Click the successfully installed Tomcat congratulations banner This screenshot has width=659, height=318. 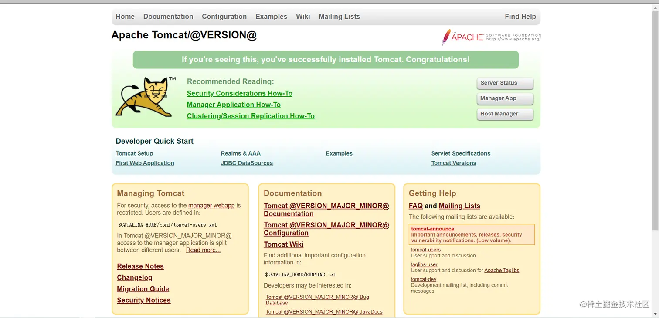click(x=326, y=60)
